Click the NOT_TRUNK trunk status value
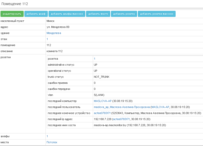Image resolution: width=203 pixels, height=146 pixels. [102, 77]
